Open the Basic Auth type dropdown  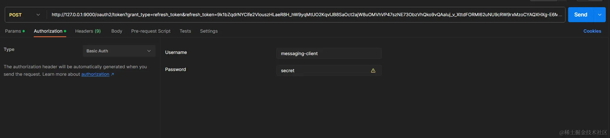coord(119,51)
